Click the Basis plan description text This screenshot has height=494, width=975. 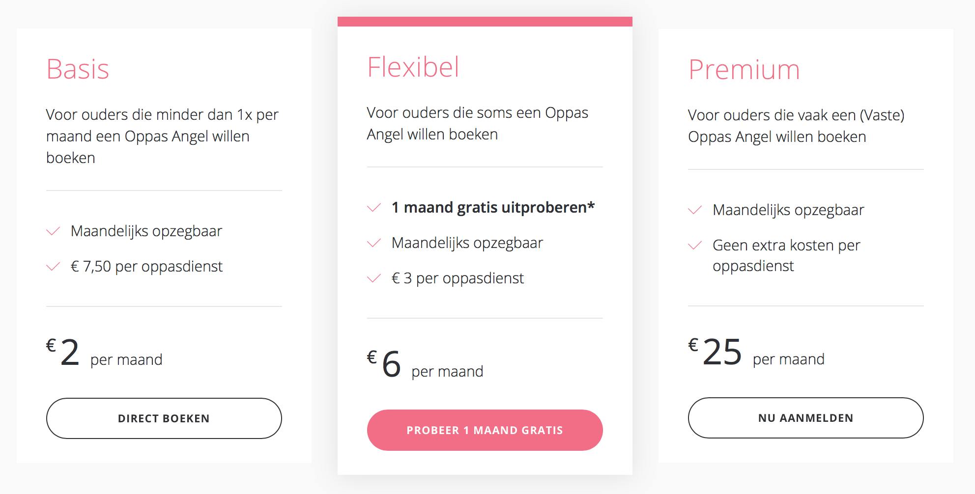coord(162,136)
